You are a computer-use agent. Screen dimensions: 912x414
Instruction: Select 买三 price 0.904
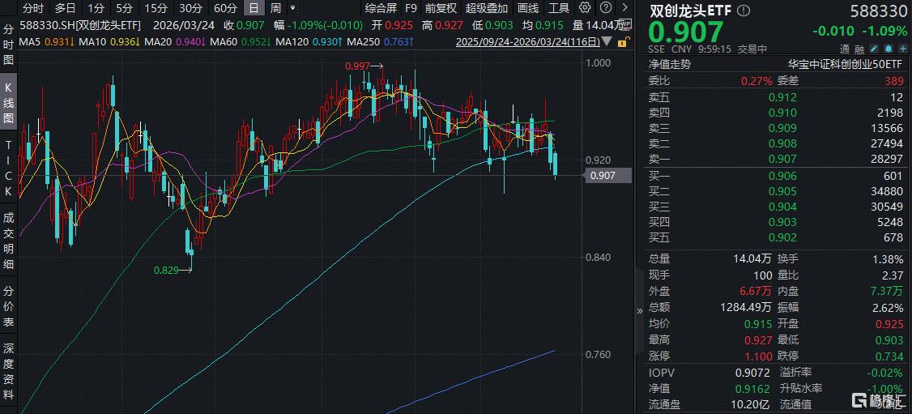783,207
